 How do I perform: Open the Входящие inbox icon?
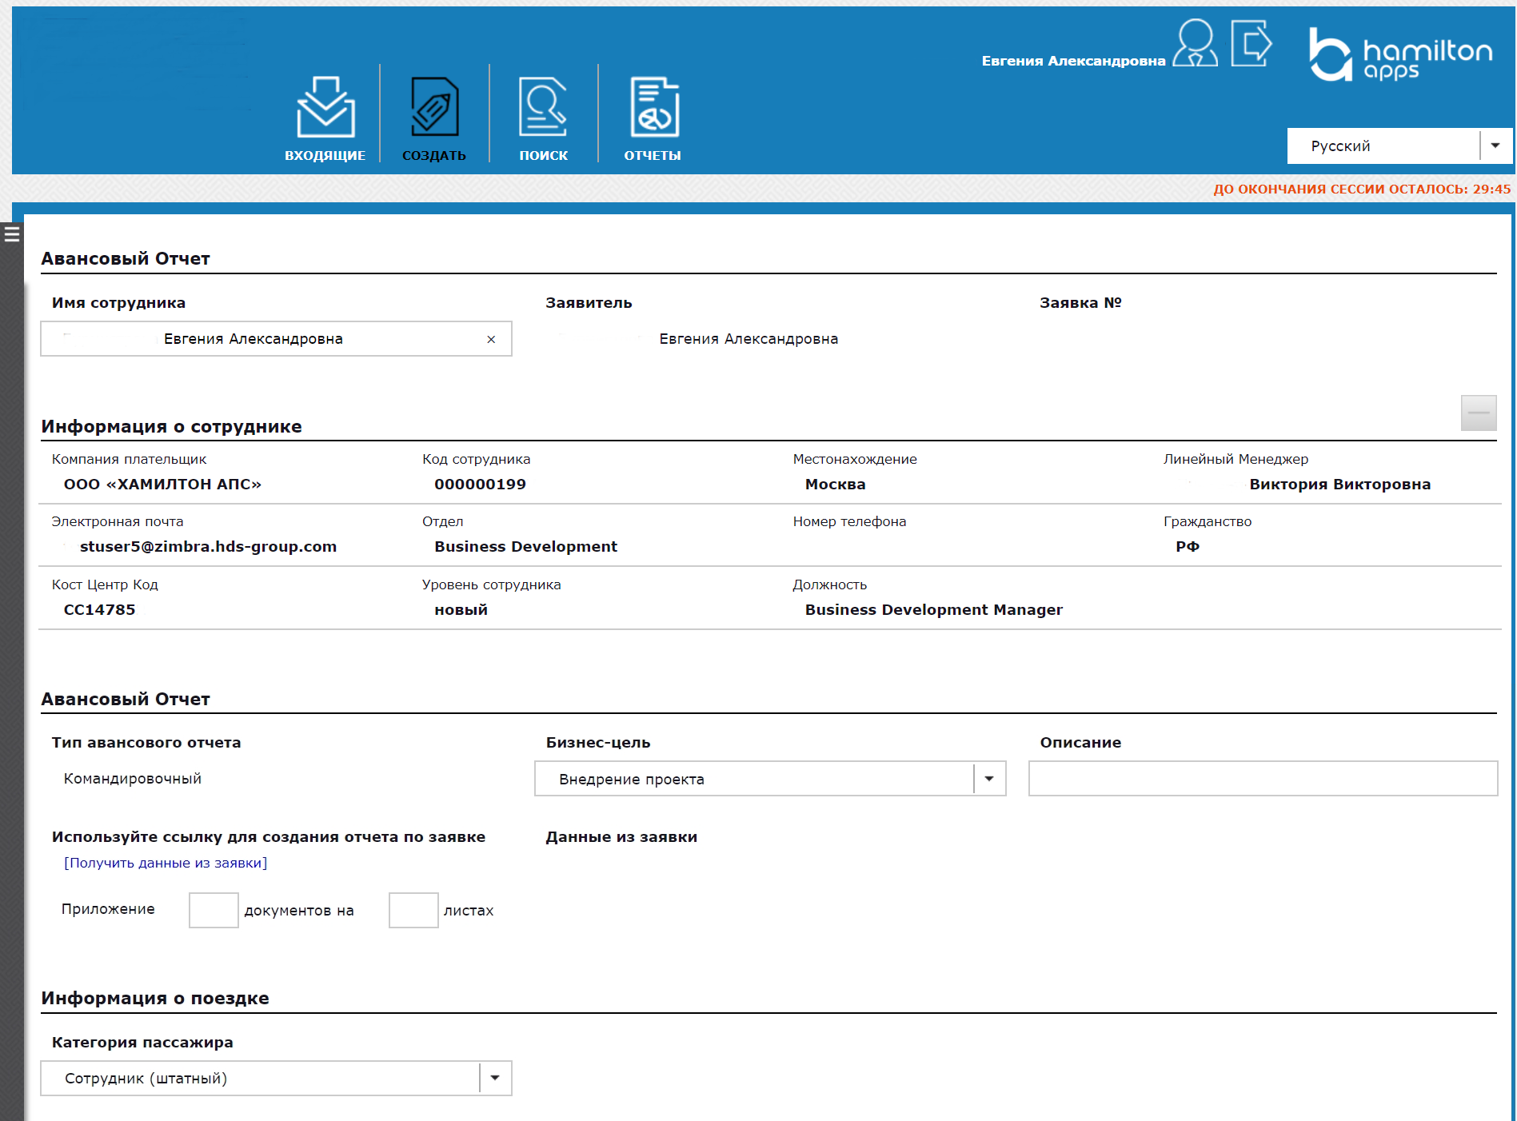pyautogui.click(x=325, y=107)
